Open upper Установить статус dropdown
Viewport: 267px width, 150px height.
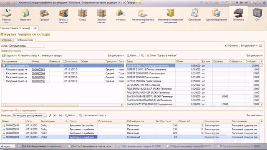pos(28,55)
